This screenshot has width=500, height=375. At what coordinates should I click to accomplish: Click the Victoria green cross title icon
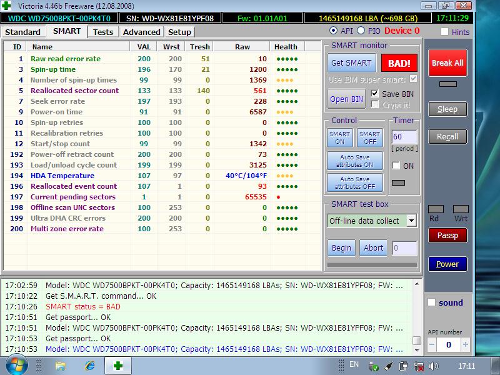click(x=6, y=6)
